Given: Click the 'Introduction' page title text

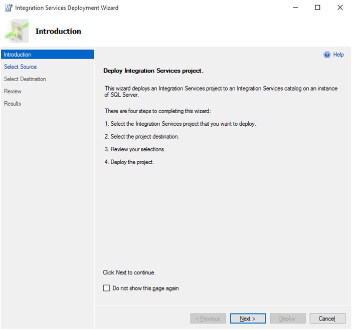Looking at the screenshot, I should pyautogui.click(x=58, y=32).
